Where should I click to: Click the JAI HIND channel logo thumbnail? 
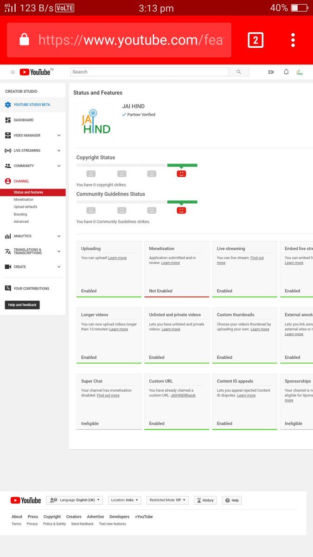[x=96, y=122]
